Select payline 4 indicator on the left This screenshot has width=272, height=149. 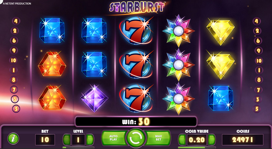pyautogui.click(x=16, y=21)
